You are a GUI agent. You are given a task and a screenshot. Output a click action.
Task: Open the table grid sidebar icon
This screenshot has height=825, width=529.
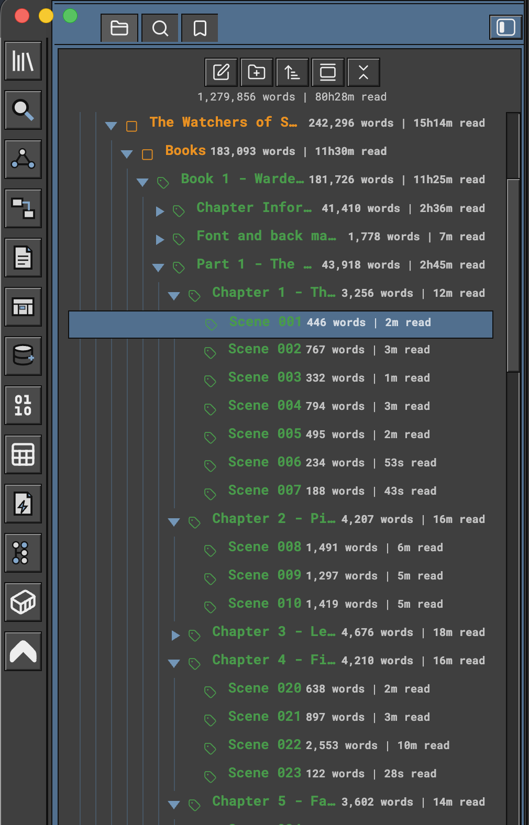(x=23, y=454)
